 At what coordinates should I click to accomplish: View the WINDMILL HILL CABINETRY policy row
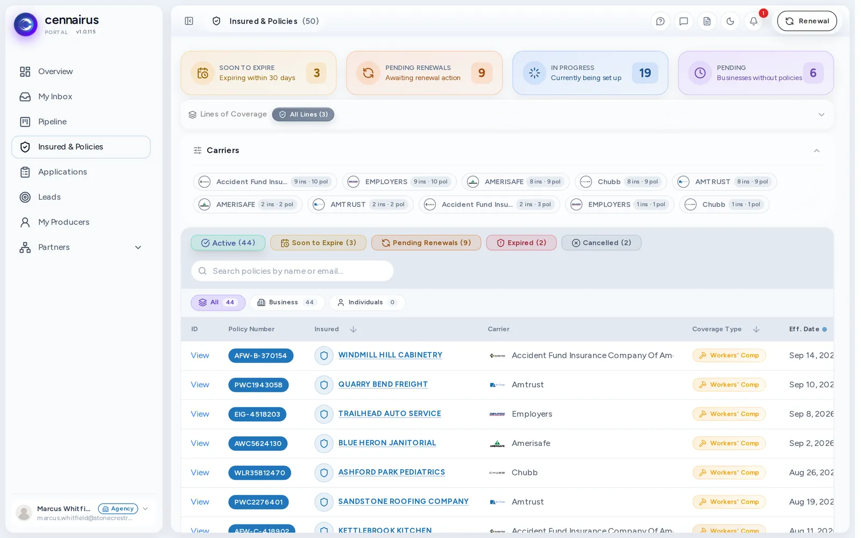(200, 356)
